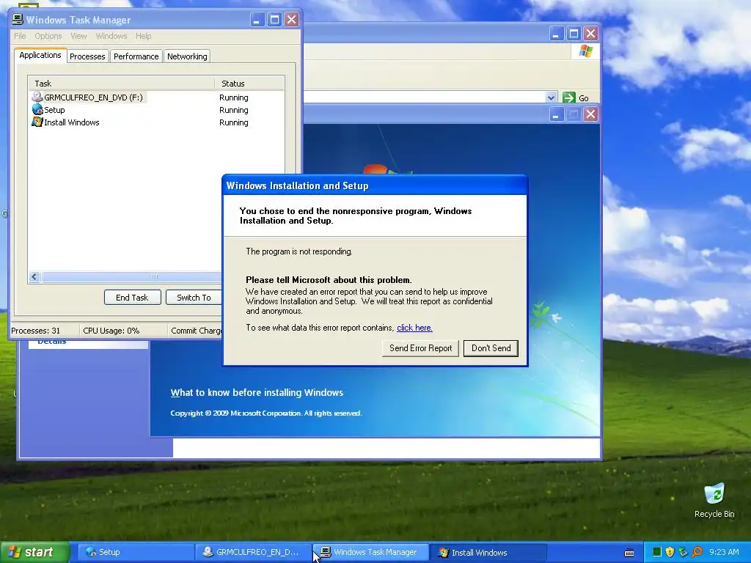Image resolution: width=751 pixels, height=563 pixels.
Task: Click 'Commit Charge' entry in Task Manager status bar
Action: tap(196, 331)
